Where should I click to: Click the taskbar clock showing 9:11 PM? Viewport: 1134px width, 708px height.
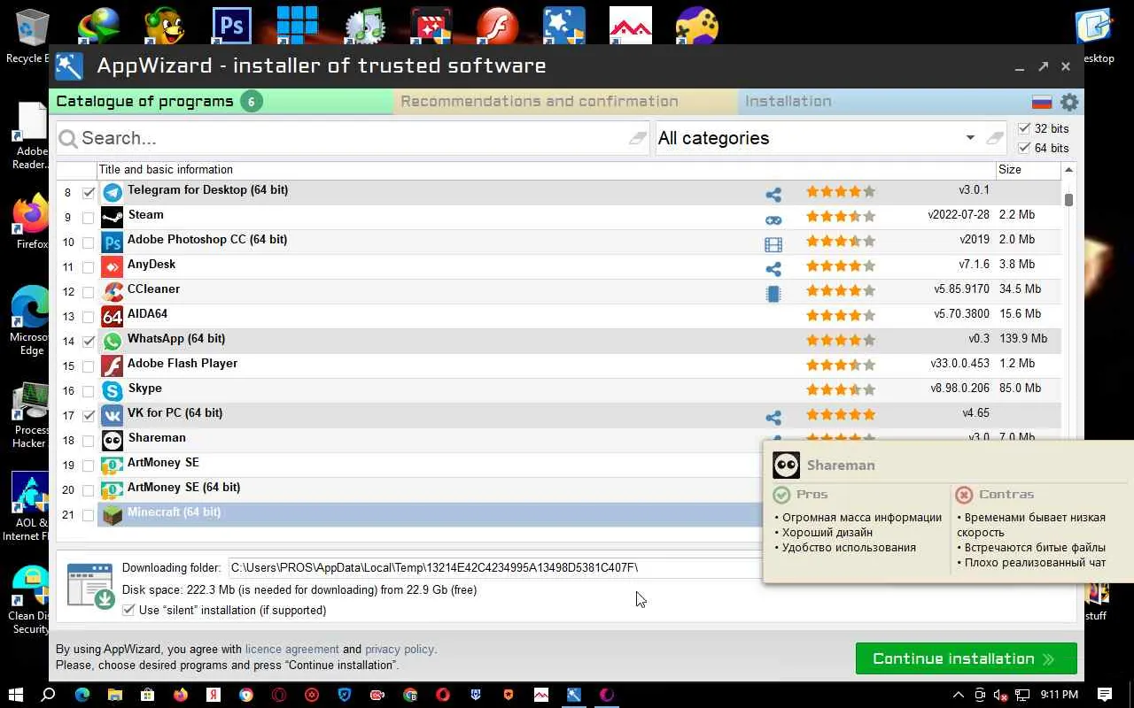point(1059,695)
